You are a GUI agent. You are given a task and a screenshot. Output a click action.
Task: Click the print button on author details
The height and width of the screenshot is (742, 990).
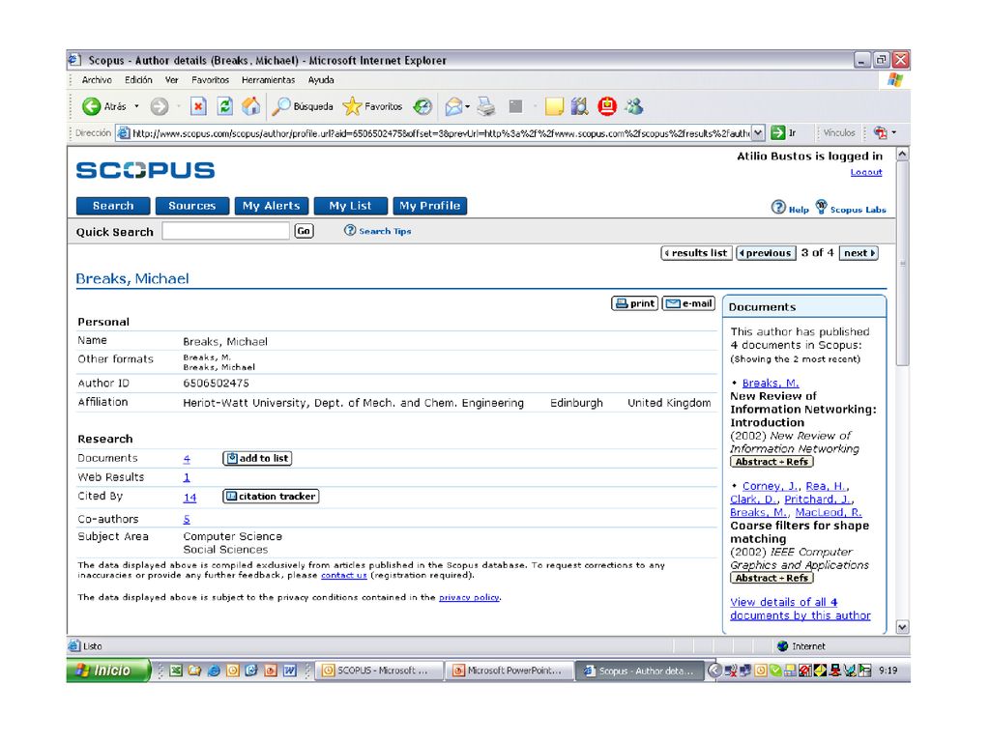pyautogui.click(x=635, y=303)
